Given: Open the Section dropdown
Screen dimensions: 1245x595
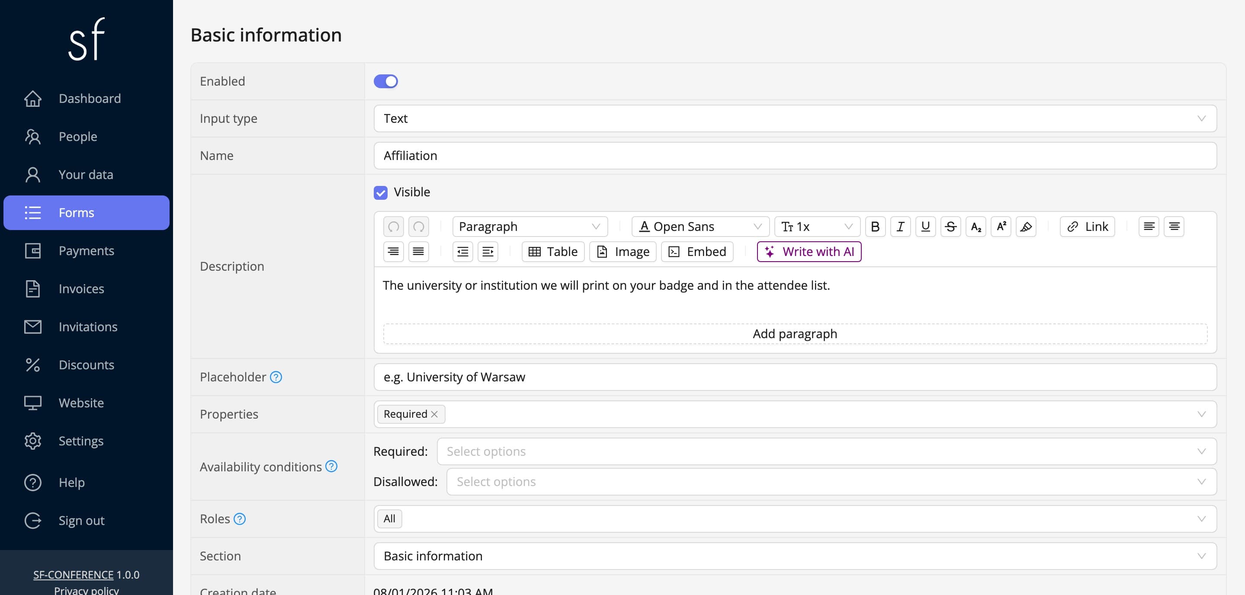Looking at the screenshot, I should click(x=795, y=557).
